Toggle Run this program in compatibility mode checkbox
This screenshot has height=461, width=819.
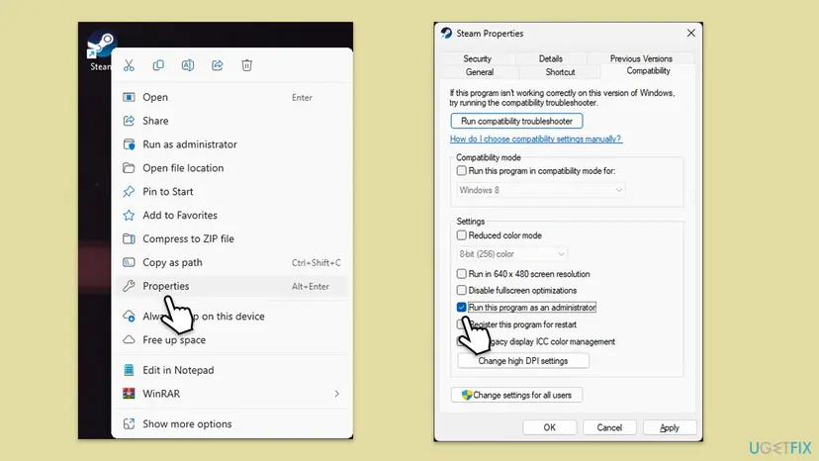[461, 171]
